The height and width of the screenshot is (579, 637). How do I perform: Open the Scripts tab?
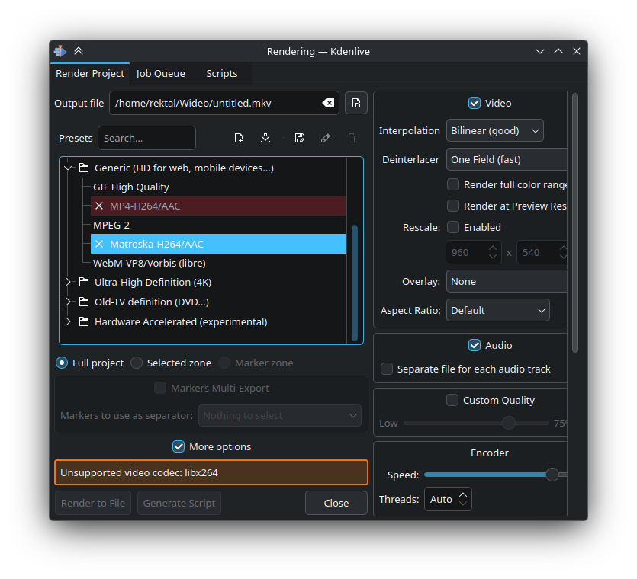221,74
